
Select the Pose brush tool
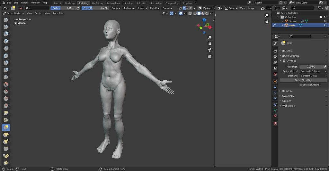point(6,156)
